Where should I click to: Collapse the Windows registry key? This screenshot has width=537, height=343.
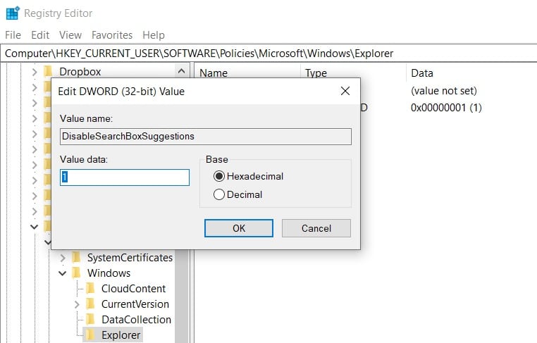[x=63, y=273]
